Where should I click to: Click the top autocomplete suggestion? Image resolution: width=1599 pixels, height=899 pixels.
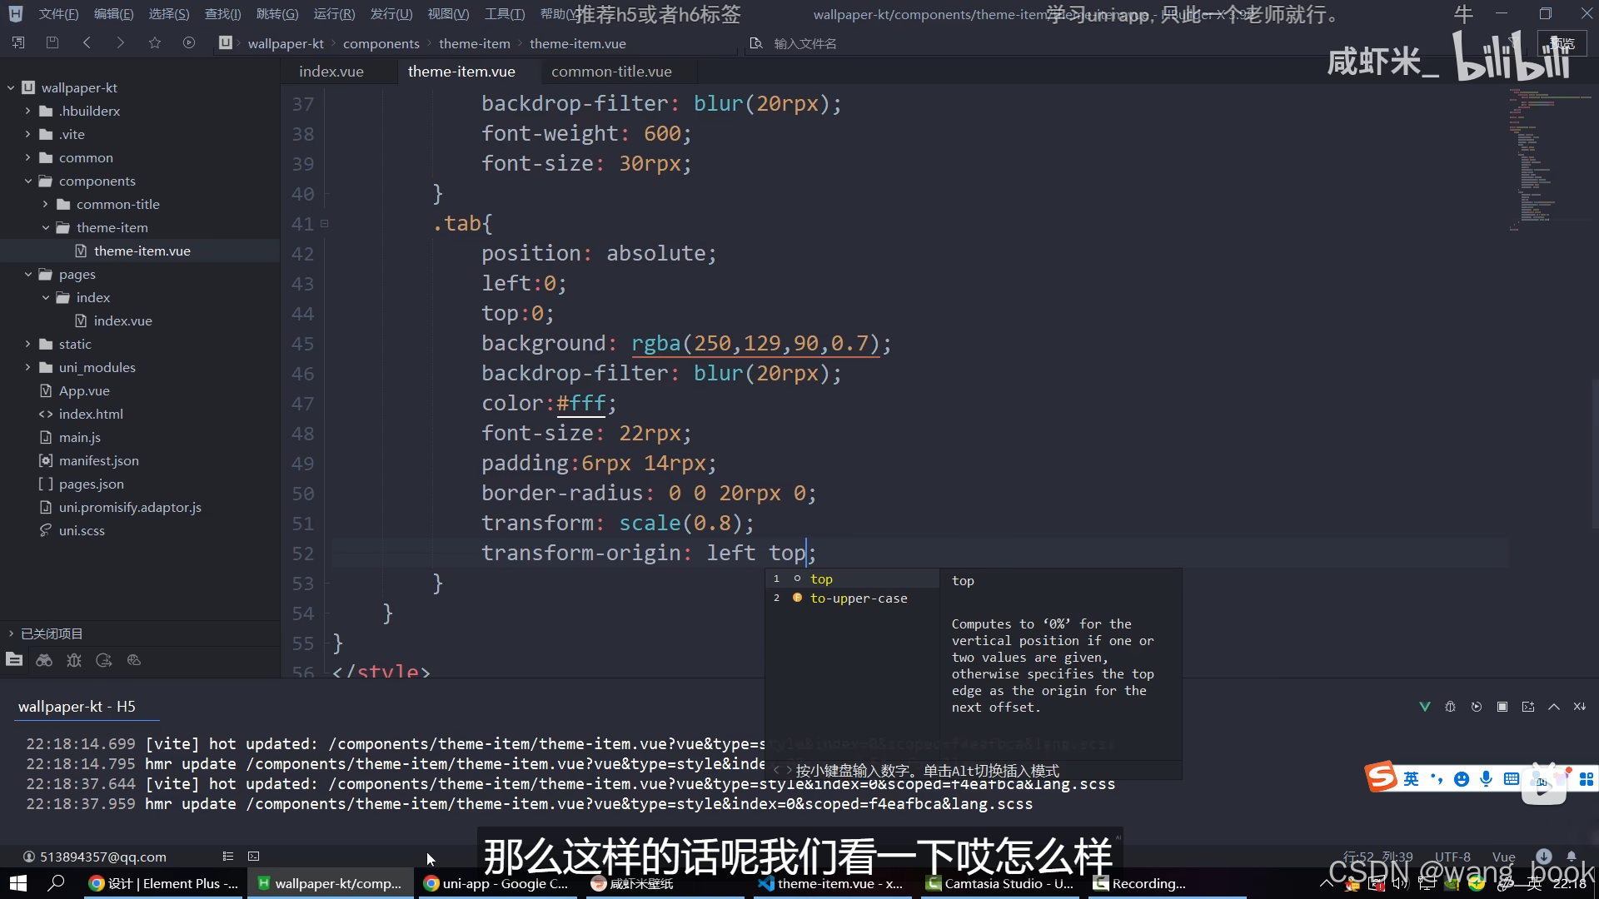[821, 579]
